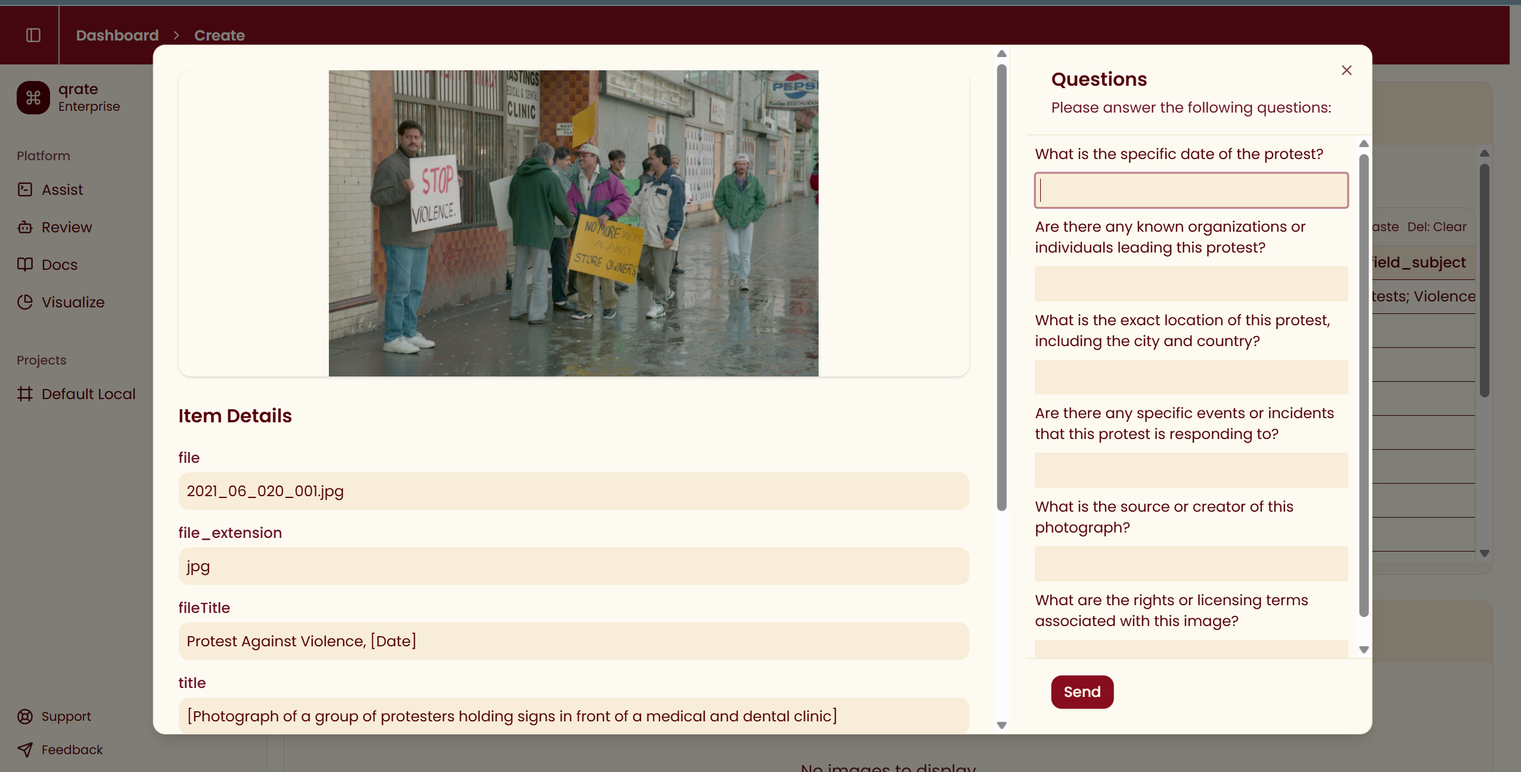Open Support from the sidebar

(66, 716)
